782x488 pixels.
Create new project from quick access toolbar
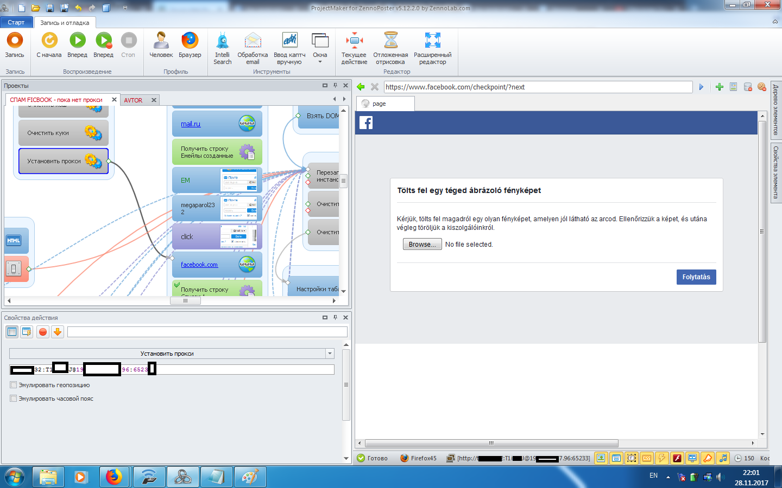pos(22,8)
